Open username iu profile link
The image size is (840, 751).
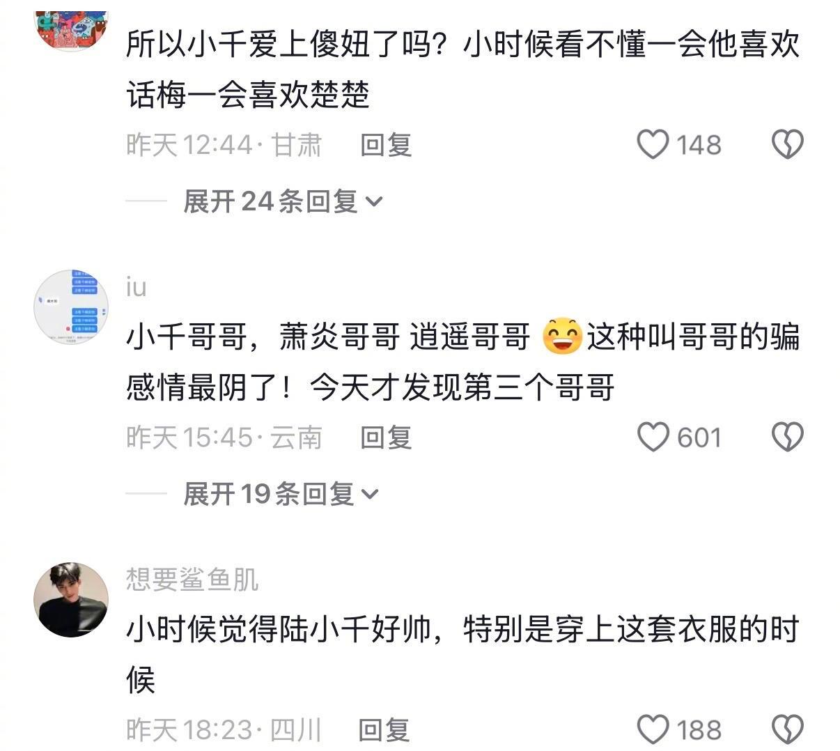(x=137, y=287)
